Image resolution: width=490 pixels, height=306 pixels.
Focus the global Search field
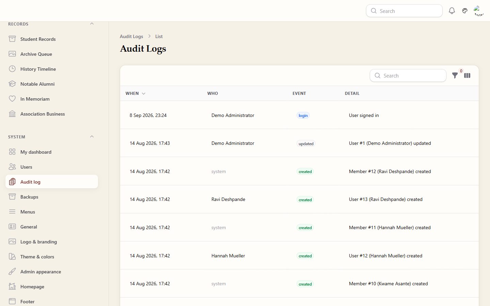404,11
